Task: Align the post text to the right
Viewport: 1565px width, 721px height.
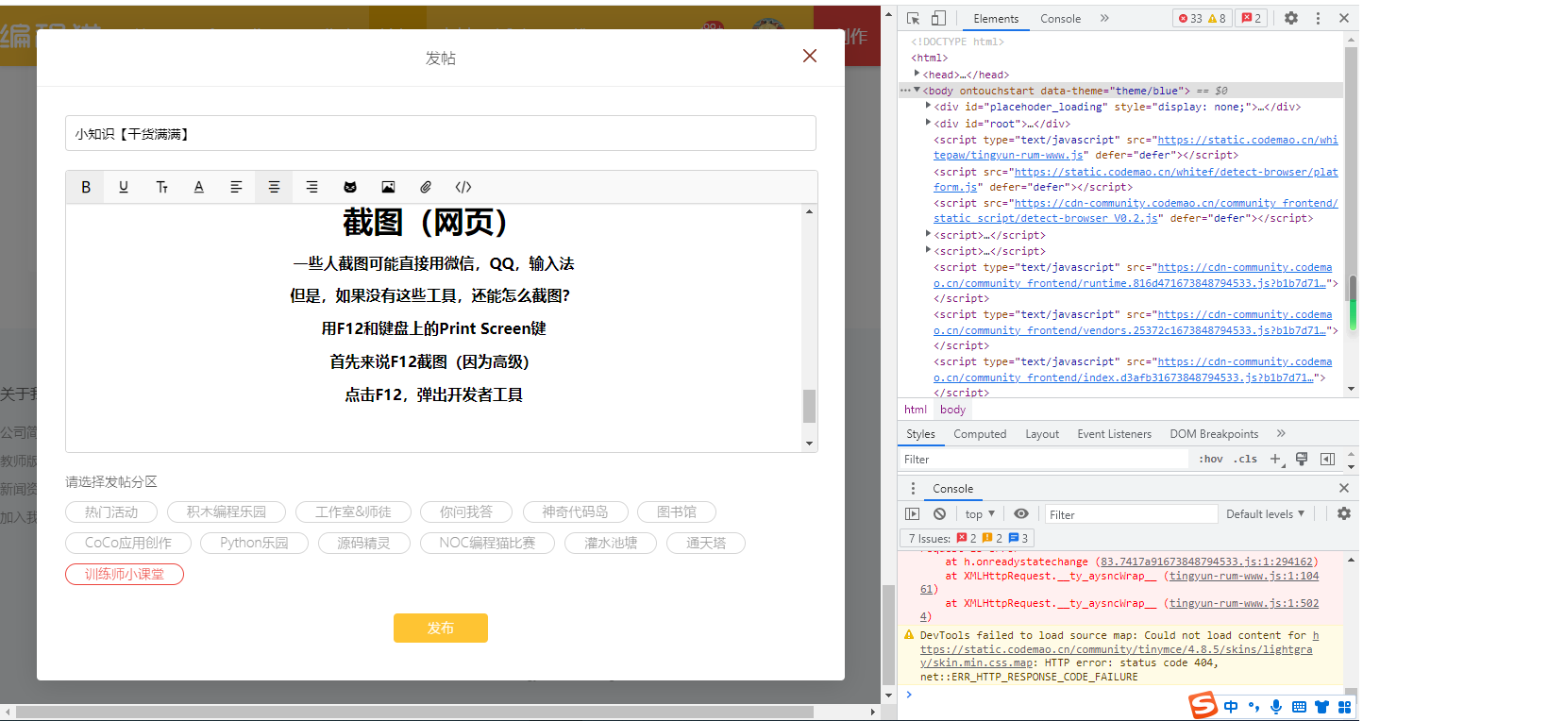Action: tap(311, 187)
